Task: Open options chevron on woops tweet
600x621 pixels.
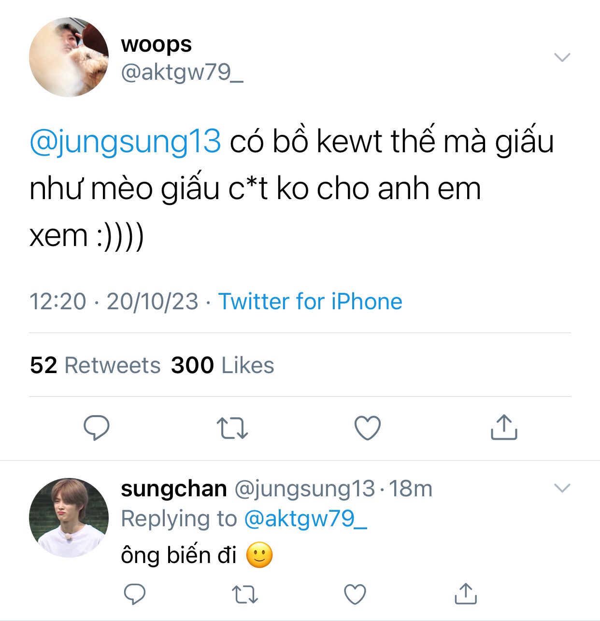Action: point(562,58)
